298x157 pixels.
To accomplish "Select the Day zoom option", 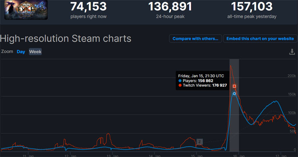I will [x=21, y=52].
